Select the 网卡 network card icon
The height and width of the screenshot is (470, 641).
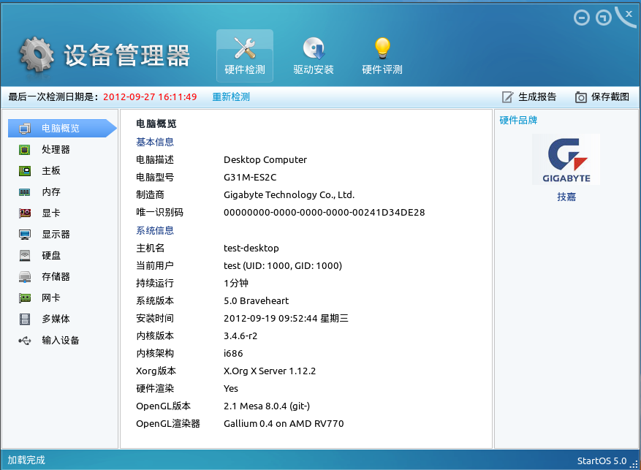[x=25, y=298]
